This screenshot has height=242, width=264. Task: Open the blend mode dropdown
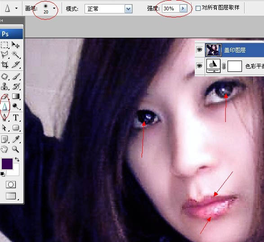128,9
